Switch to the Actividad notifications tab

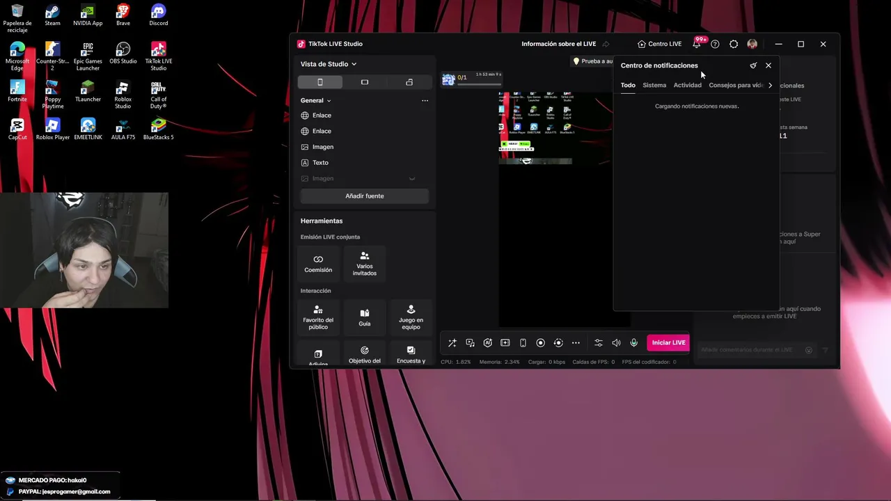pos(687,85)
